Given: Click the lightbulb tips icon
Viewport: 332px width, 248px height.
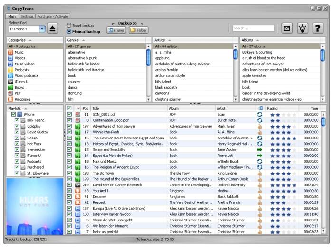Looking at the screenshot, I should 303,28.
